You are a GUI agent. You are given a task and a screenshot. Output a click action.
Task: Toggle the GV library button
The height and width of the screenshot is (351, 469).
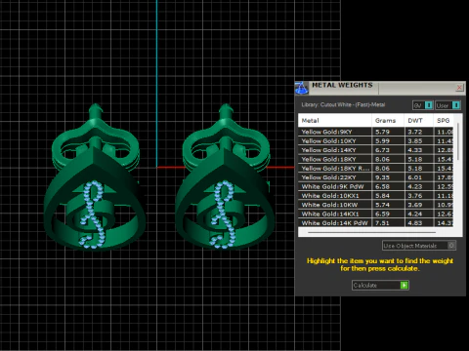pyautogui.click(x=422, y=105)
